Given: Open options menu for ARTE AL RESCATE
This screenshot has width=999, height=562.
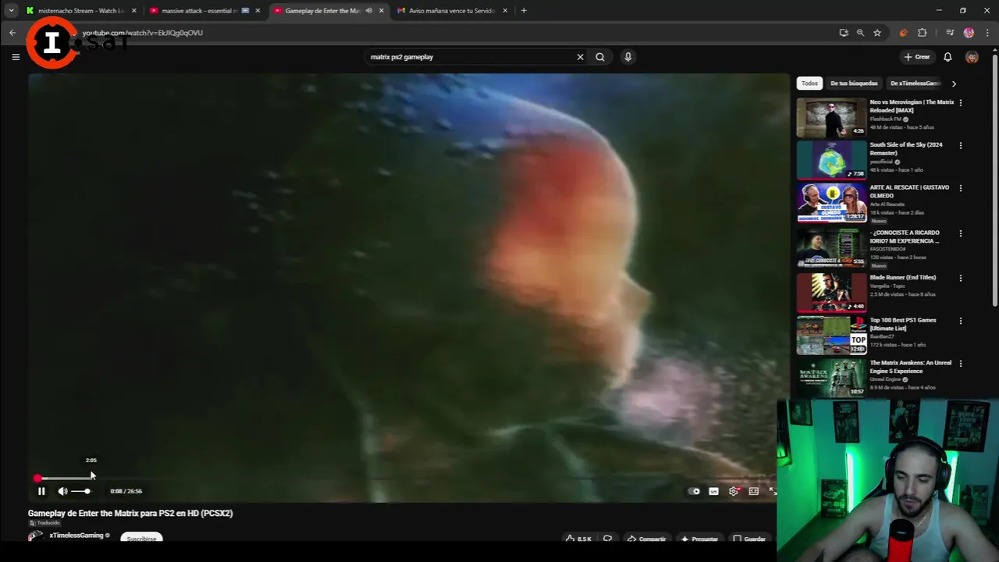Looking at the screenshot, I should point(961,188).
